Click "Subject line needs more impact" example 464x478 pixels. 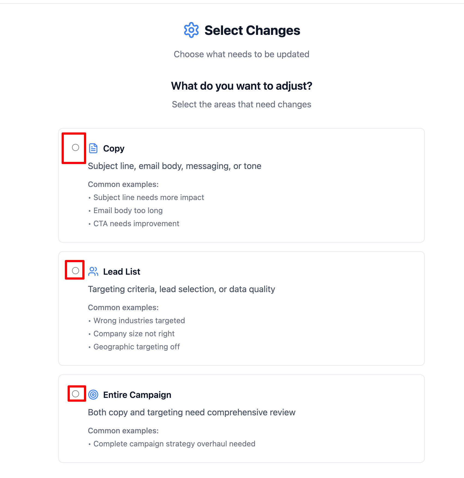pyautogui.click(x=149, y=197)
